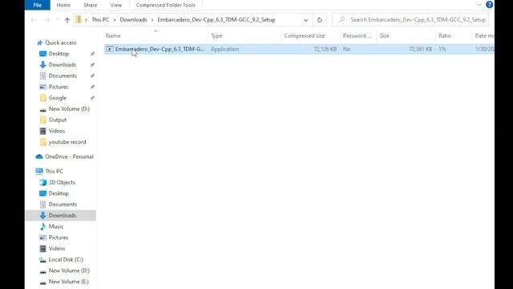The height and width of the screenshot is (289, 513).
Task: Click the 3D Objects cube icon
Action: pyautogui.click(x=42, y=182)
